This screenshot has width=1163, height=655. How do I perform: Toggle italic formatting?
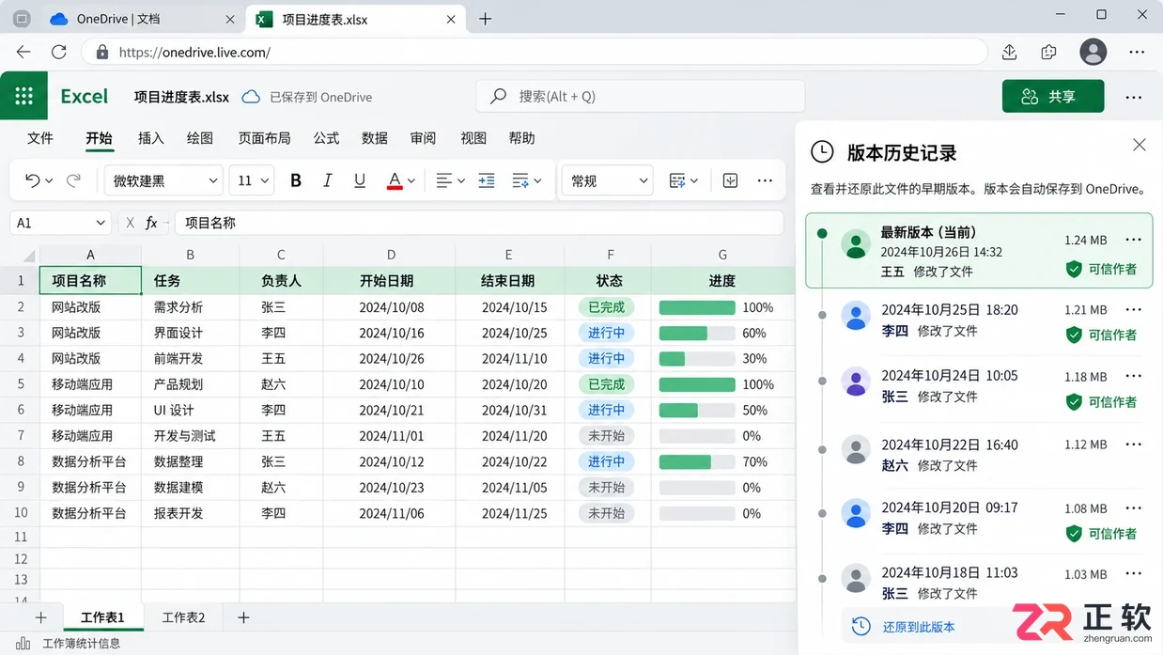pyautogui.click(x=328, y=180)
